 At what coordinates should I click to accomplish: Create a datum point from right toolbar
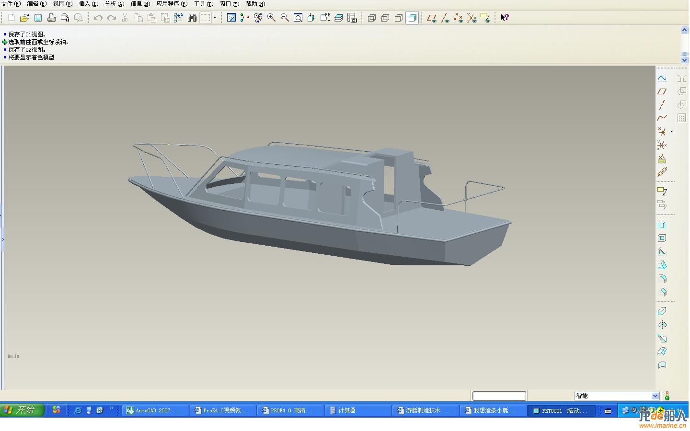[662, 131]
